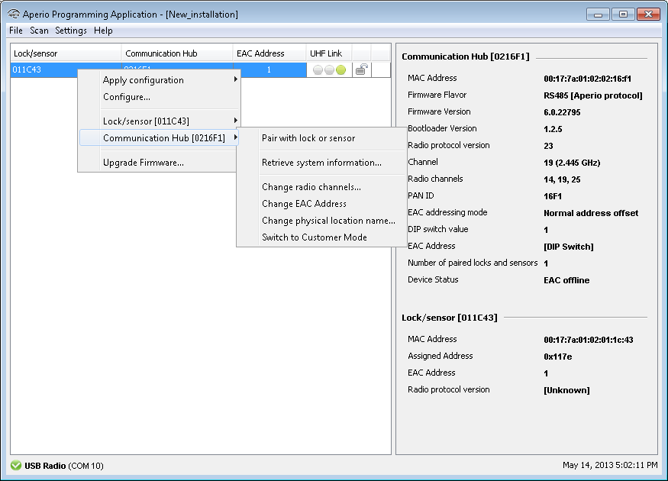Click the Device Status label

tap(433, 279)
